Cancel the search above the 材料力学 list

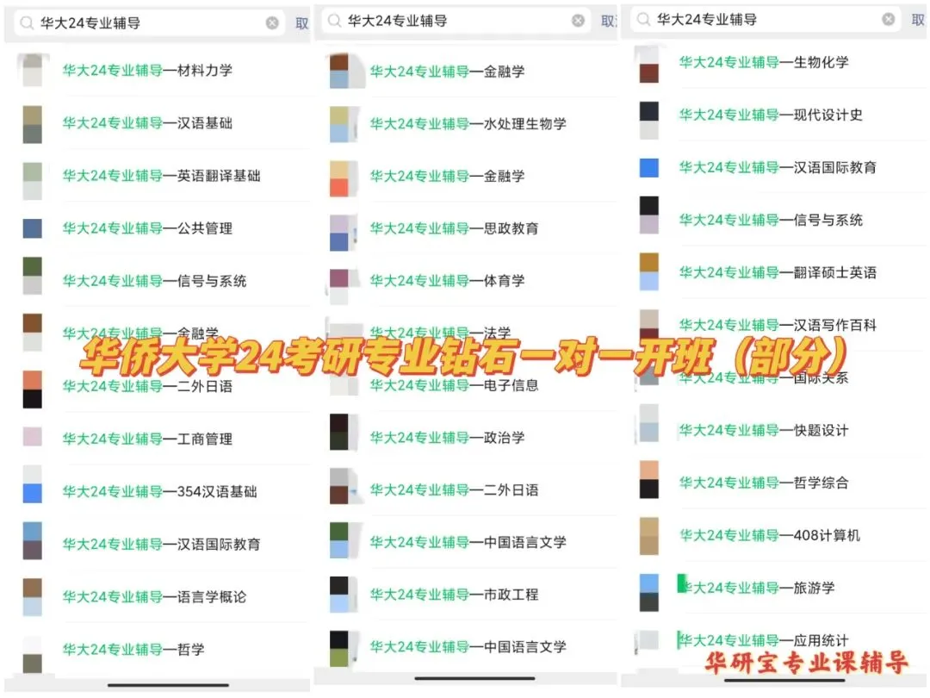(302, 23)
